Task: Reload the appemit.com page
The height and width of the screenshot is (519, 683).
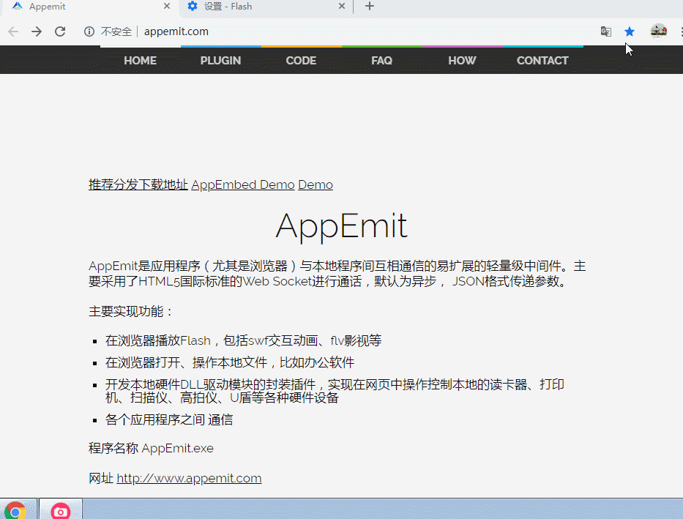Action: coord(60,31)
